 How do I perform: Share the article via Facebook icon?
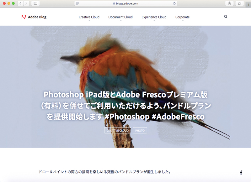pyautogui.click(x=241, y=173)
